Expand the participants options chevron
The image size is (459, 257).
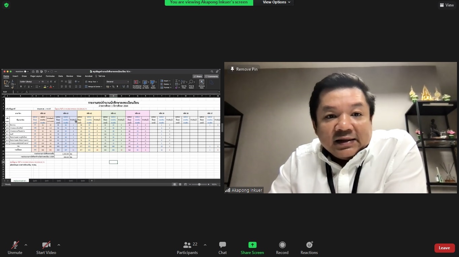tap(205, 245)
